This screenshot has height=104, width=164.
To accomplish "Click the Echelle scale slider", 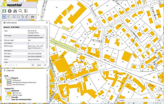I will [x=138, y=100].
